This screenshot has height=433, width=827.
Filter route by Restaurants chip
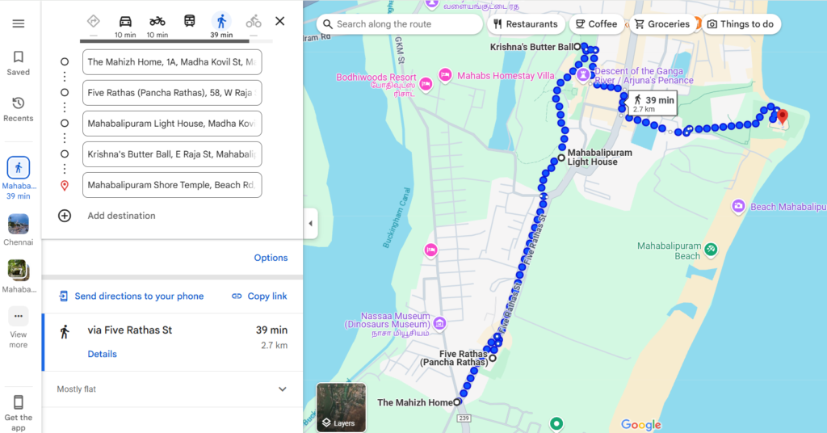(x=525, y=24)
